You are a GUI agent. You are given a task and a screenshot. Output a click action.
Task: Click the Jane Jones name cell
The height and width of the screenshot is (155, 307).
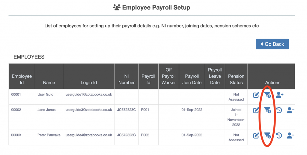point(46,110)
